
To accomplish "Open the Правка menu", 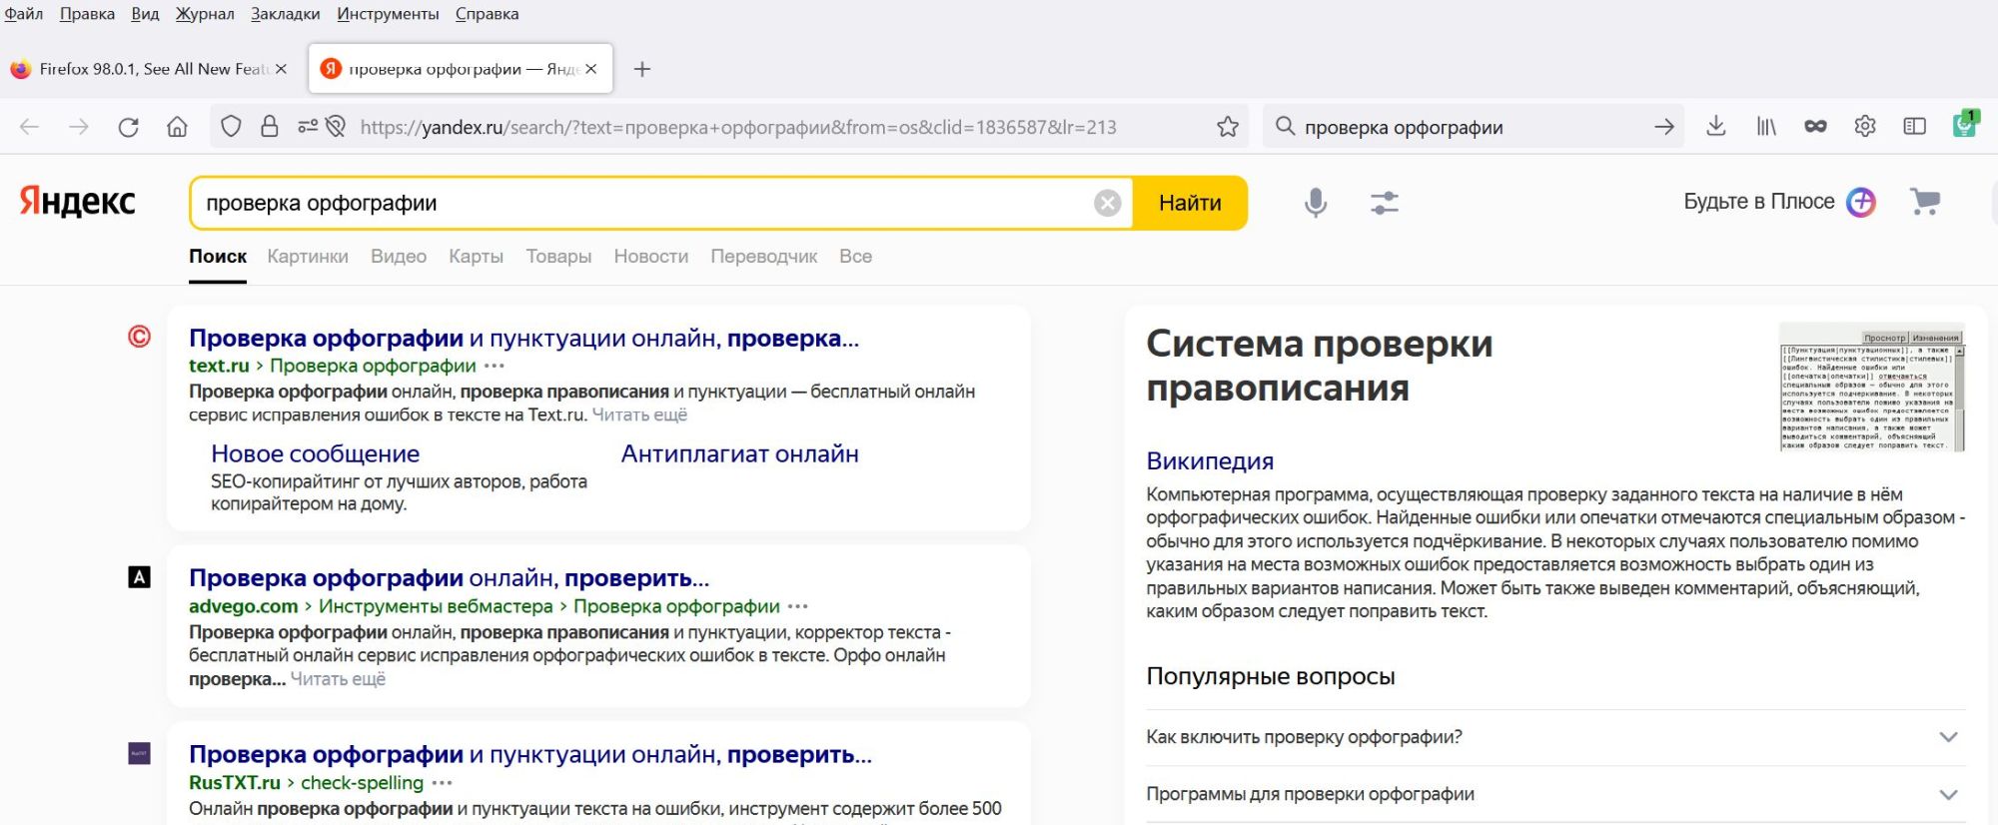I will tap(87, 14).
